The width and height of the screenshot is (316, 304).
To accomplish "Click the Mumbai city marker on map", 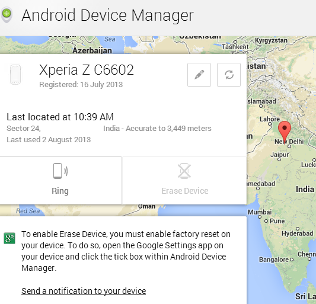I will point(260,217).
